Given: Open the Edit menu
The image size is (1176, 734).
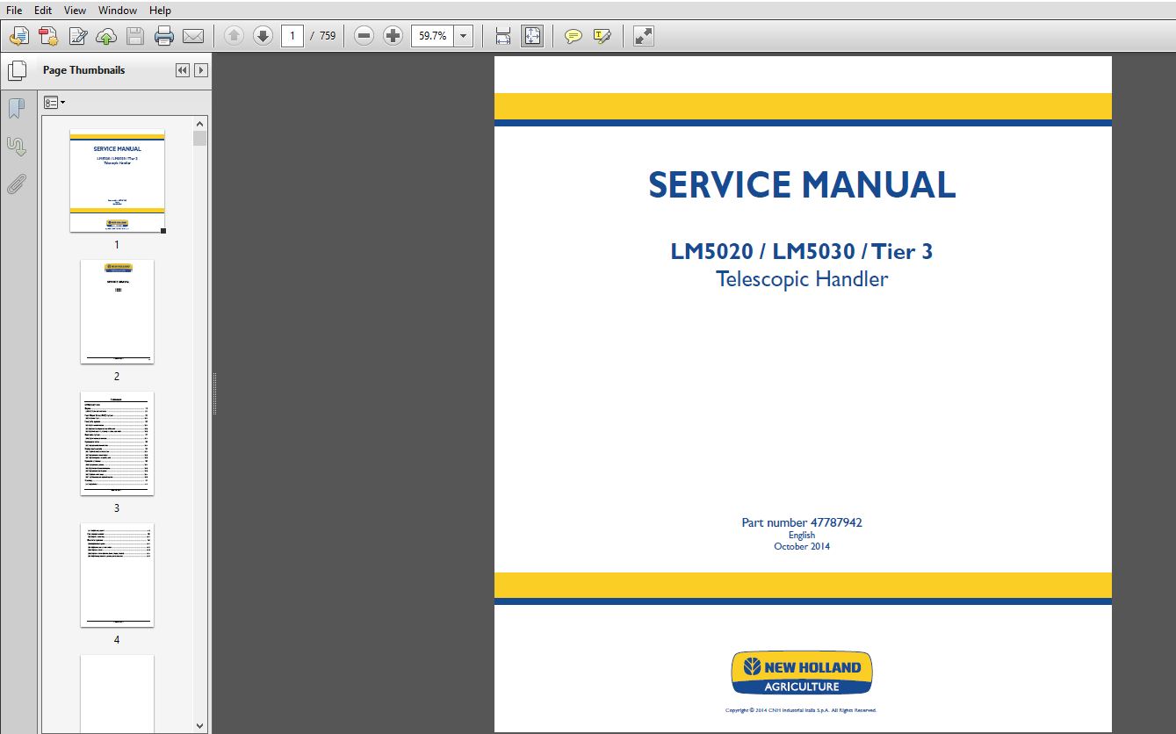Looking at the screenshot, I should click(43, 11).
